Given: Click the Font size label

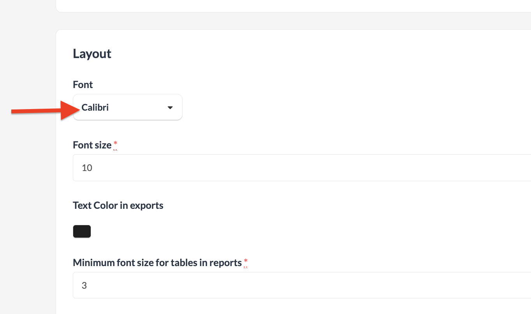Looking at the screenshot, I should coord(92,145).
